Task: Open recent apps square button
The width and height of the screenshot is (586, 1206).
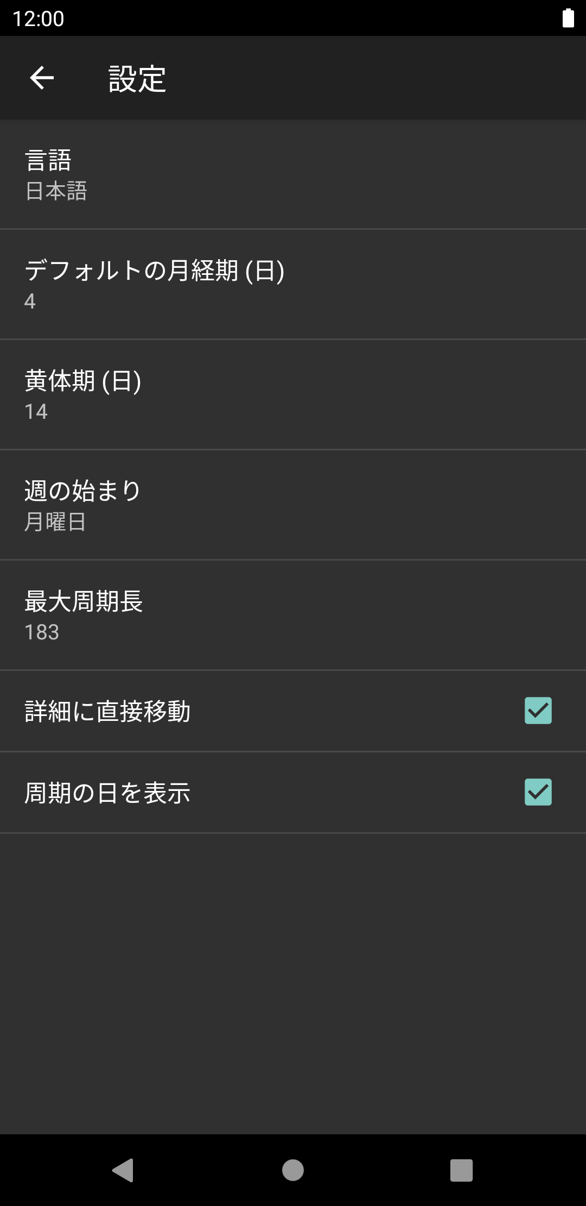Action: [x=461, y=1170]
